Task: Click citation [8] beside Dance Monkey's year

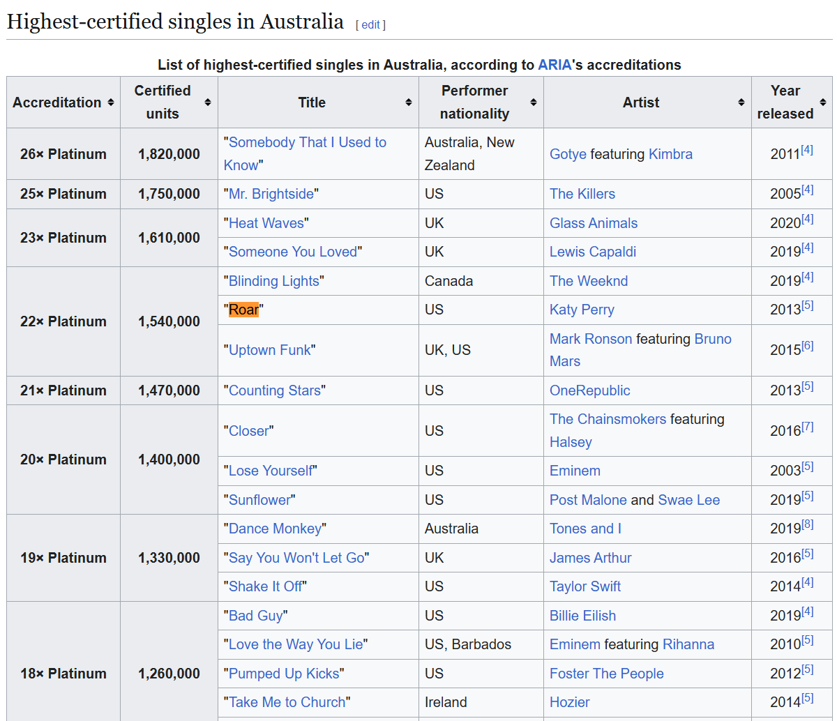Action: pos(807,524)
